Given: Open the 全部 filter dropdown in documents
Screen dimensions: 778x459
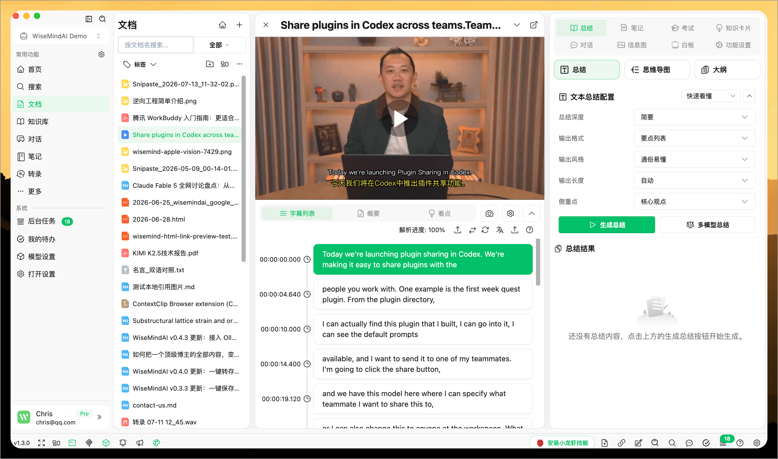Looking at the screenshot, I should click(219, 45).
